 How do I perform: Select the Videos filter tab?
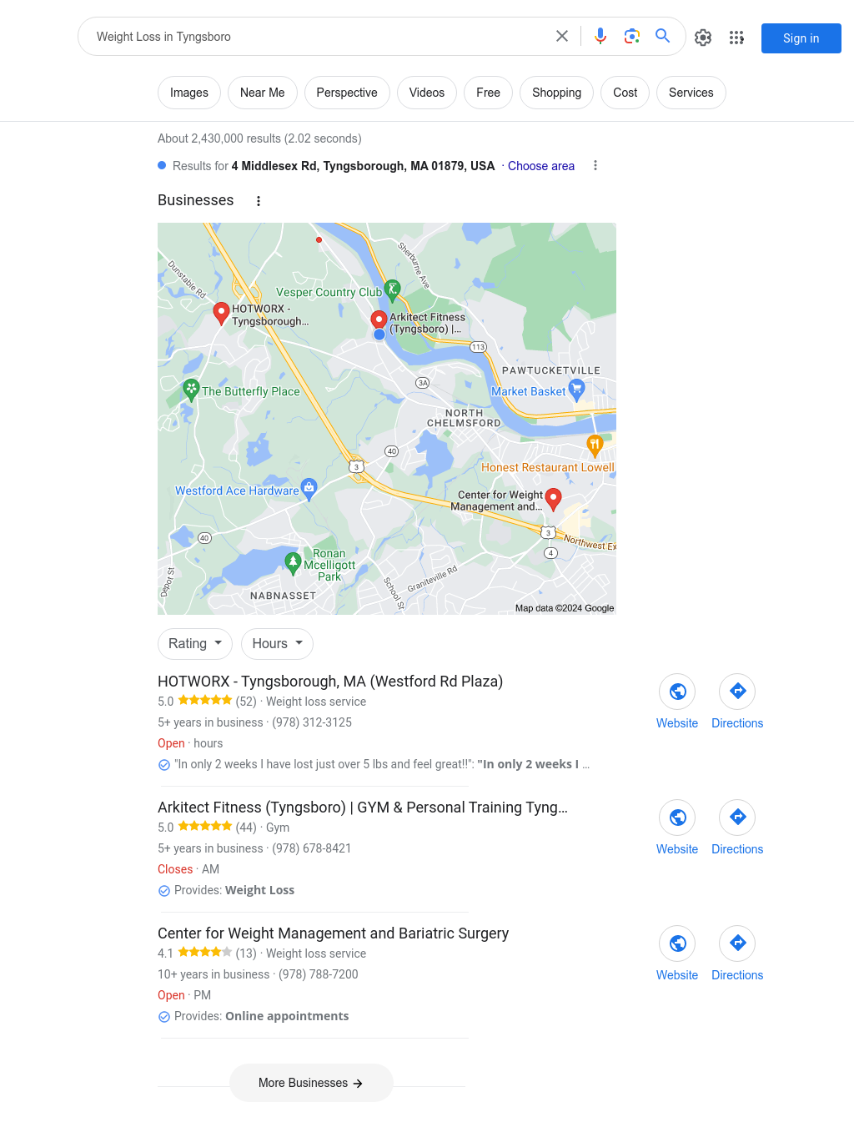coord(427,93)
